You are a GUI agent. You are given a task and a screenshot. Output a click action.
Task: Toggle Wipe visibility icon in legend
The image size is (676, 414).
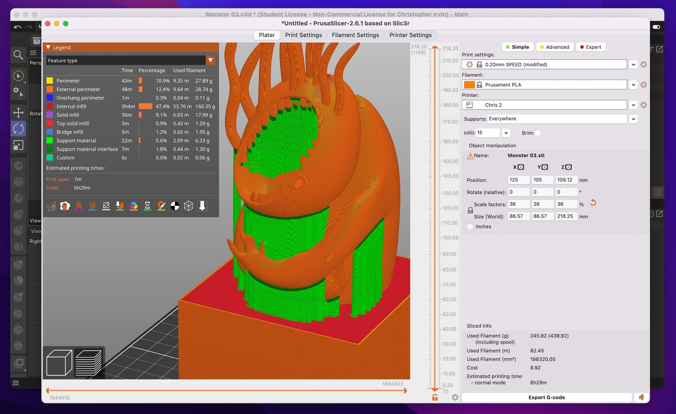(x=65, y=206)
